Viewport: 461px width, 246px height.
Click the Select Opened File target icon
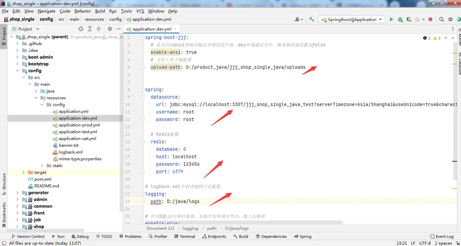tap(80, 29)
